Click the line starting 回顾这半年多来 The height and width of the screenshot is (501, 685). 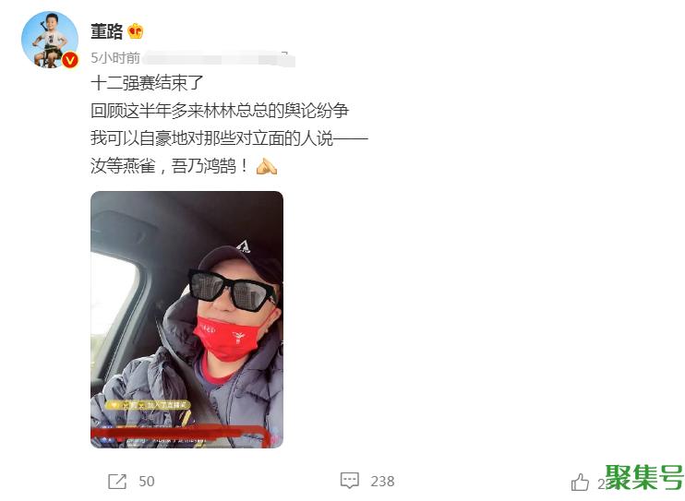click(x=220, y=111)
